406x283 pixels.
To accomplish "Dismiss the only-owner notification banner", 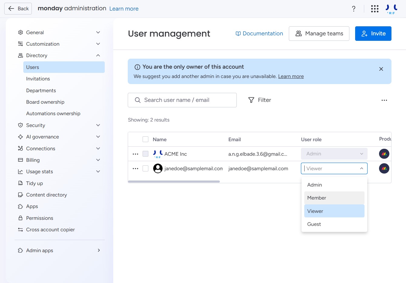I will 381,69.
